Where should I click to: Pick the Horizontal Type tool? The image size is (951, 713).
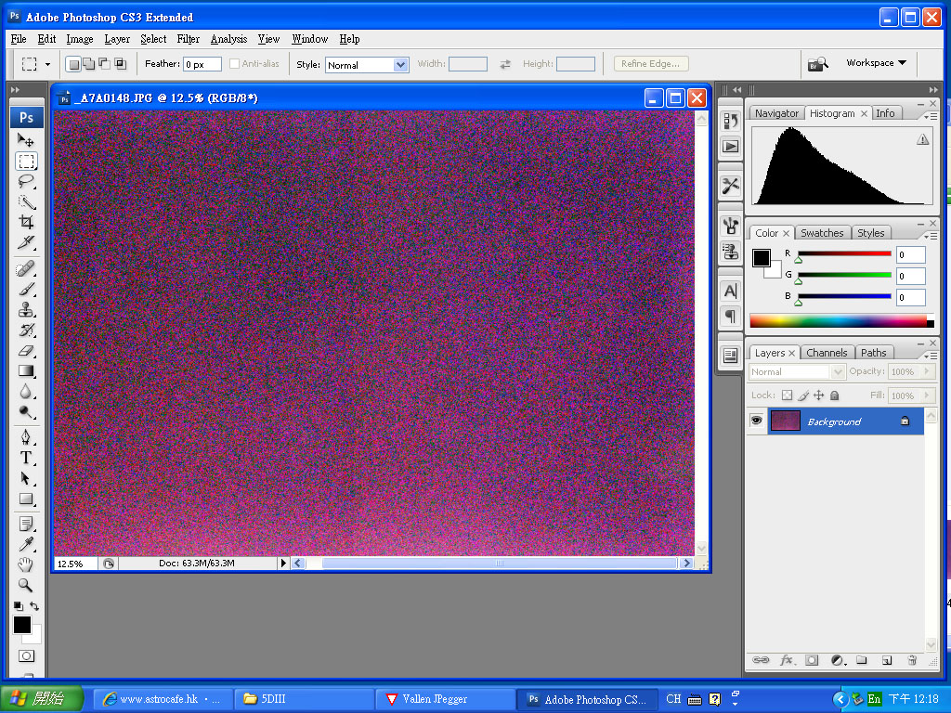(26, 458)
